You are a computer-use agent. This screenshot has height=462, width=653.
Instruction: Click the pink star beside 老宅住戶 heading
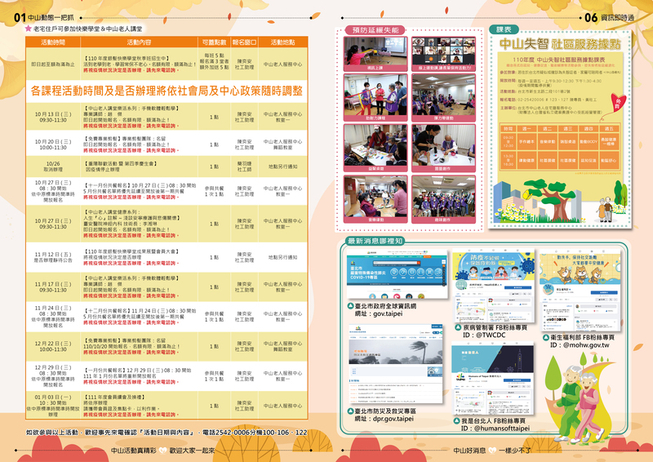[x=29, y=29]
